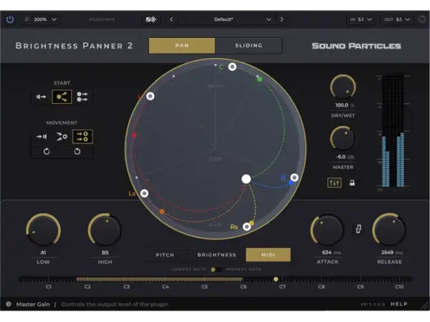Screen dimensions: 430x322
Task: Select the Ls speaker node
Action: click(x=145, y=193)
